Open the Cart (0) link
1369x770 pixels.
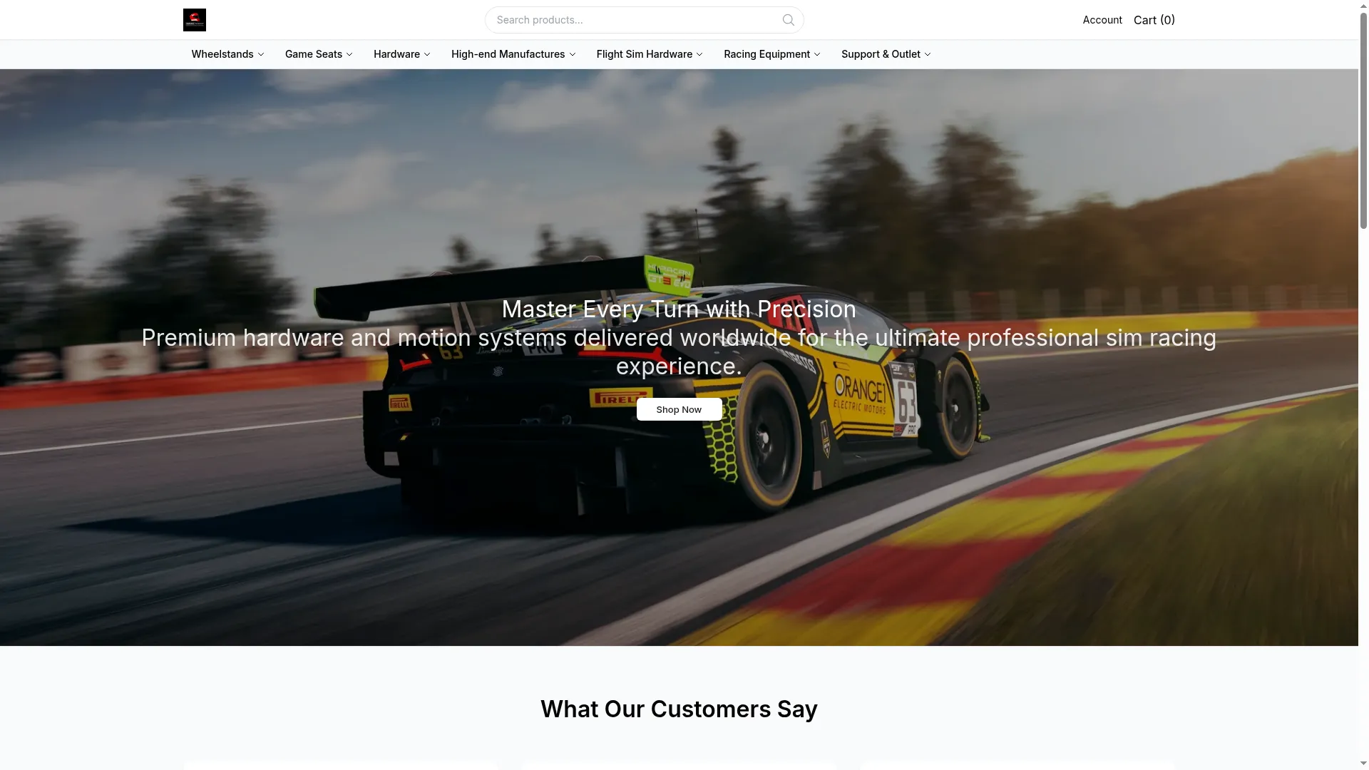click(1154, 20)
